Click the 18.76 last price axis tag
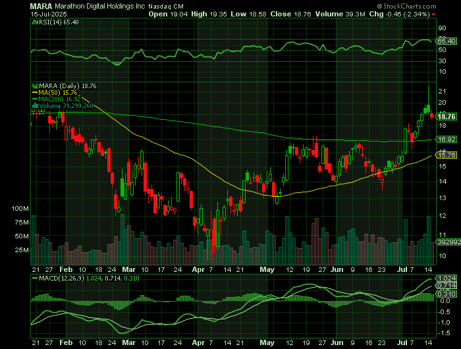 [x=447, y=117]
